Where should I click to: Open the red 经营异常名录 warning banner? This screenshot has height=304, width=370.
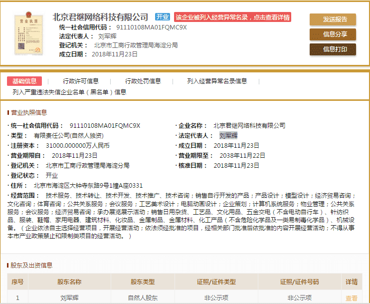click(x=233, y=17)
